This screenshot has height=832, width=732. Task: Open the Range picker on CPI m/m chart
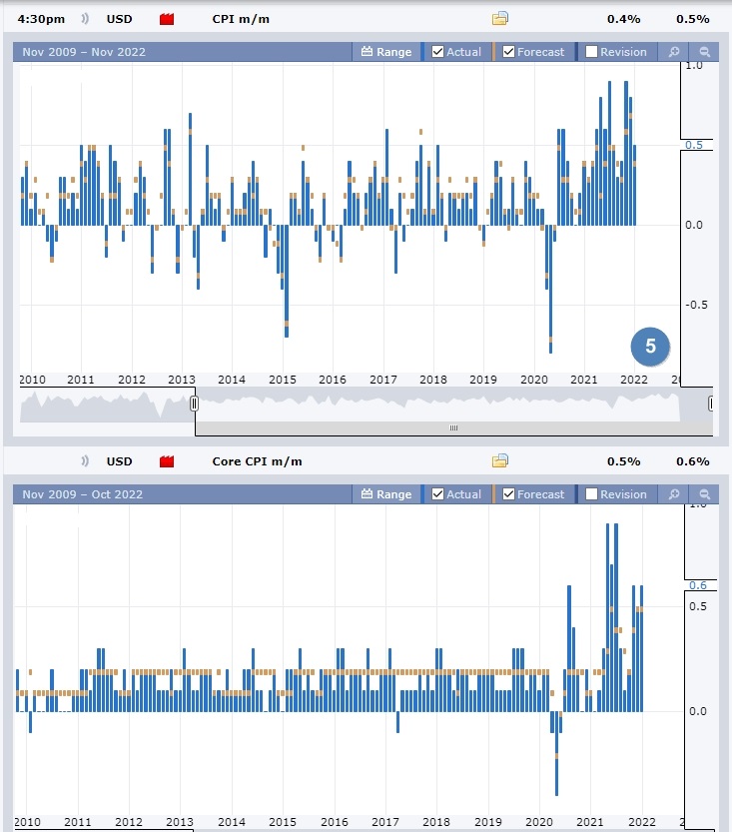[385, 52]
